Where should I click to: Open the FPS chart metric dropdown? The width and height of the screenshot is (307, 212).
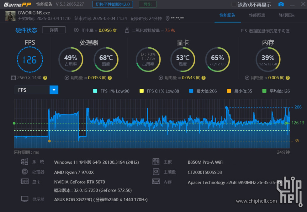54,90
